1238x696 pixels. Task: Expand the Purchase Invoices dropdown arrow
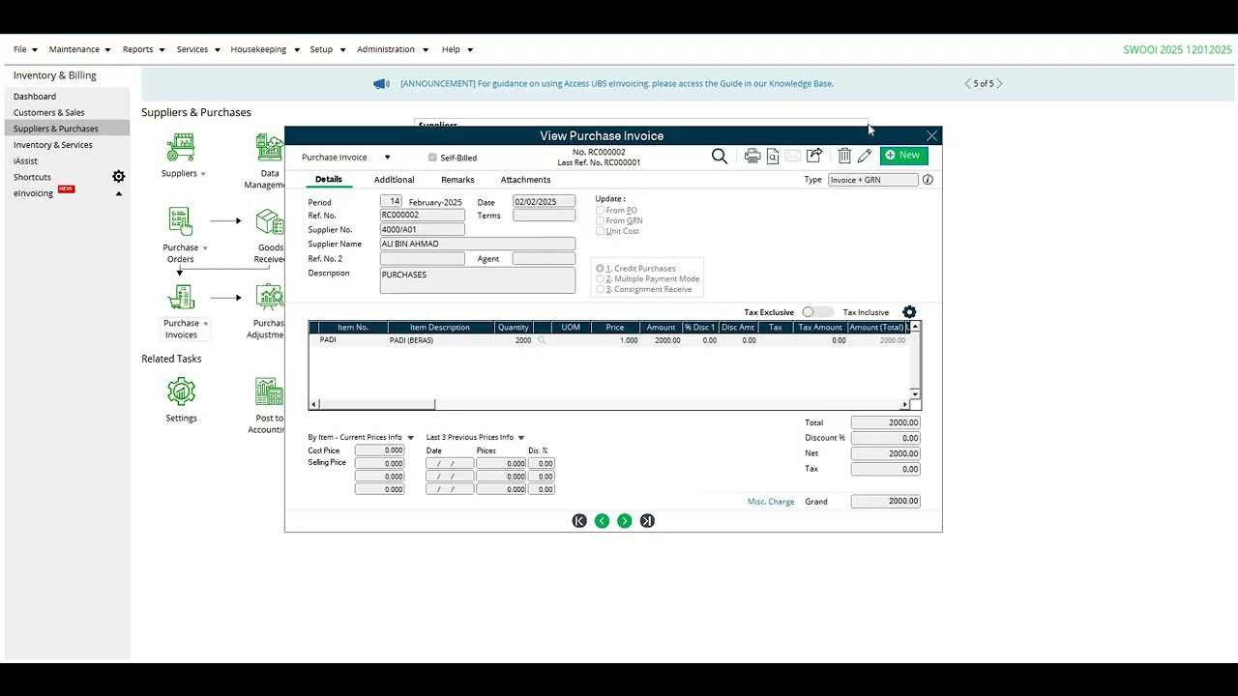tap(206, 324)
